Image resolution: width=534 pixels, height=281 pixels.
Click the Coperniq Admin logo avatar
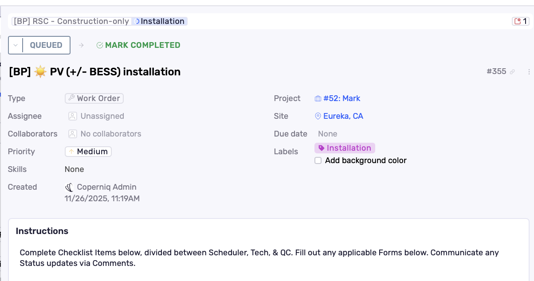69,187
